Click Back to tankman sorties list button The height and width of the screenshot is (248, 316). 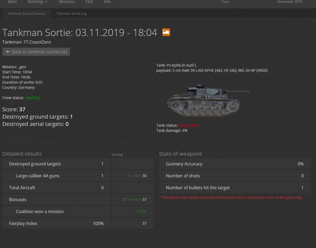click(x=36, y=52)
